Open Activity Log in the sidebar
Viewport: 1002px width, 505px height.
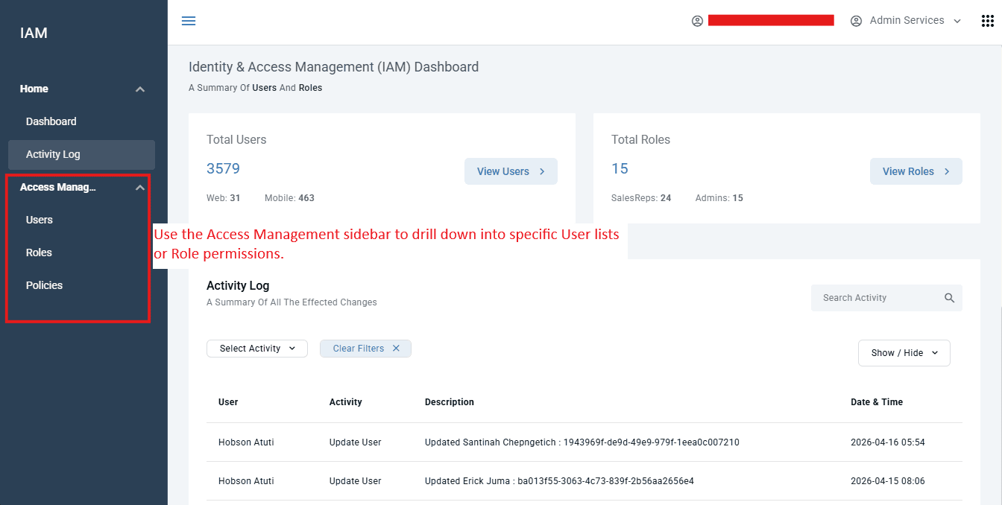pos(81,155)
